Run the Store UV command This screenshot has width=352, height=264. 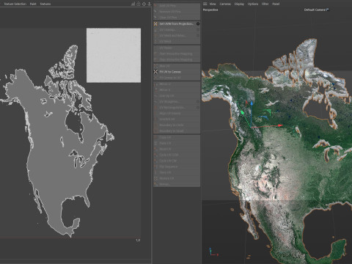pos(177,172)
